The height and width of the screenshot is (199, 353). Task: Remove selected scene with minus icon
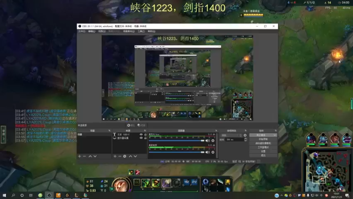click(84, 156)
